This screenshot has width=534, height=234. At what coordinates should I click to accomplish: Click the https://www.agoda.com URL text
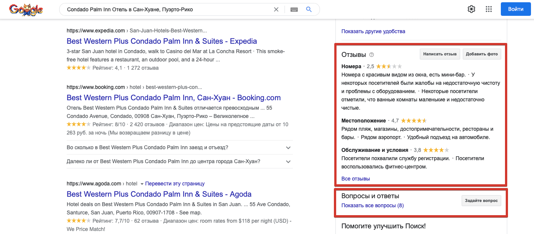94,184
